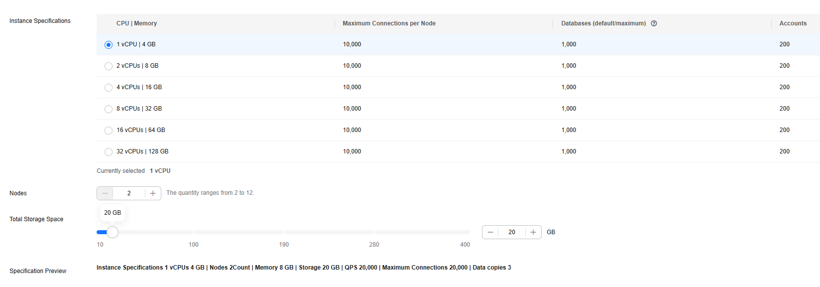Click the 10,000 connections cell for 2 vCPUs

pos(352,66)
